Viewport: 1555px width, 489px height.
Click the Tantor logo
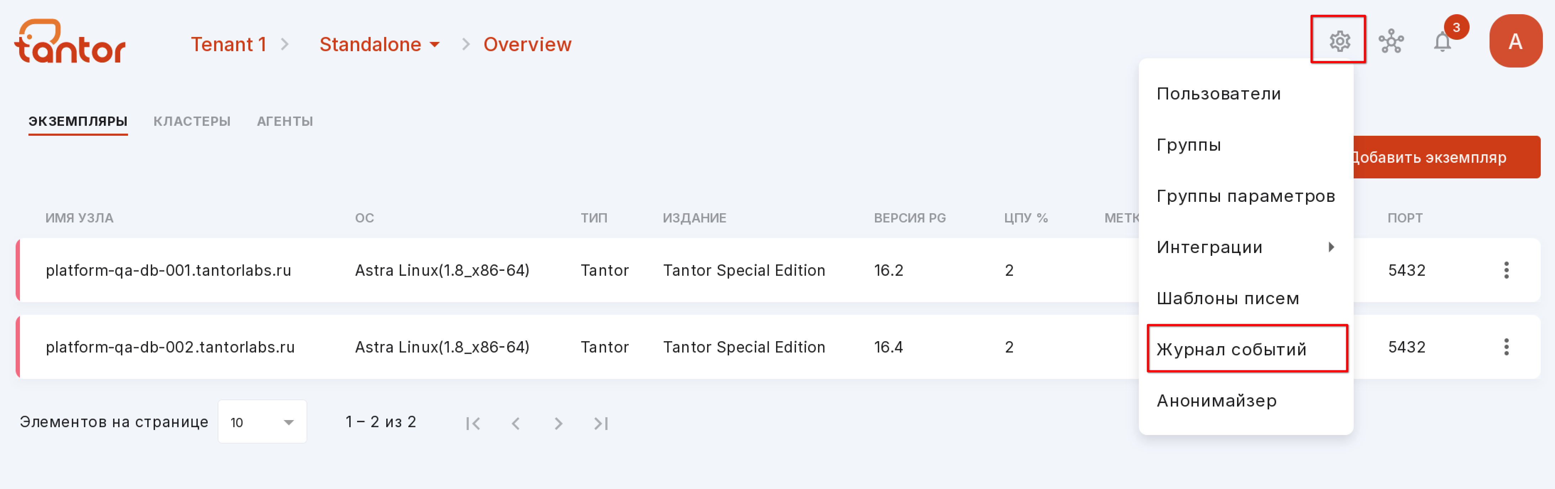coord(70,41)
